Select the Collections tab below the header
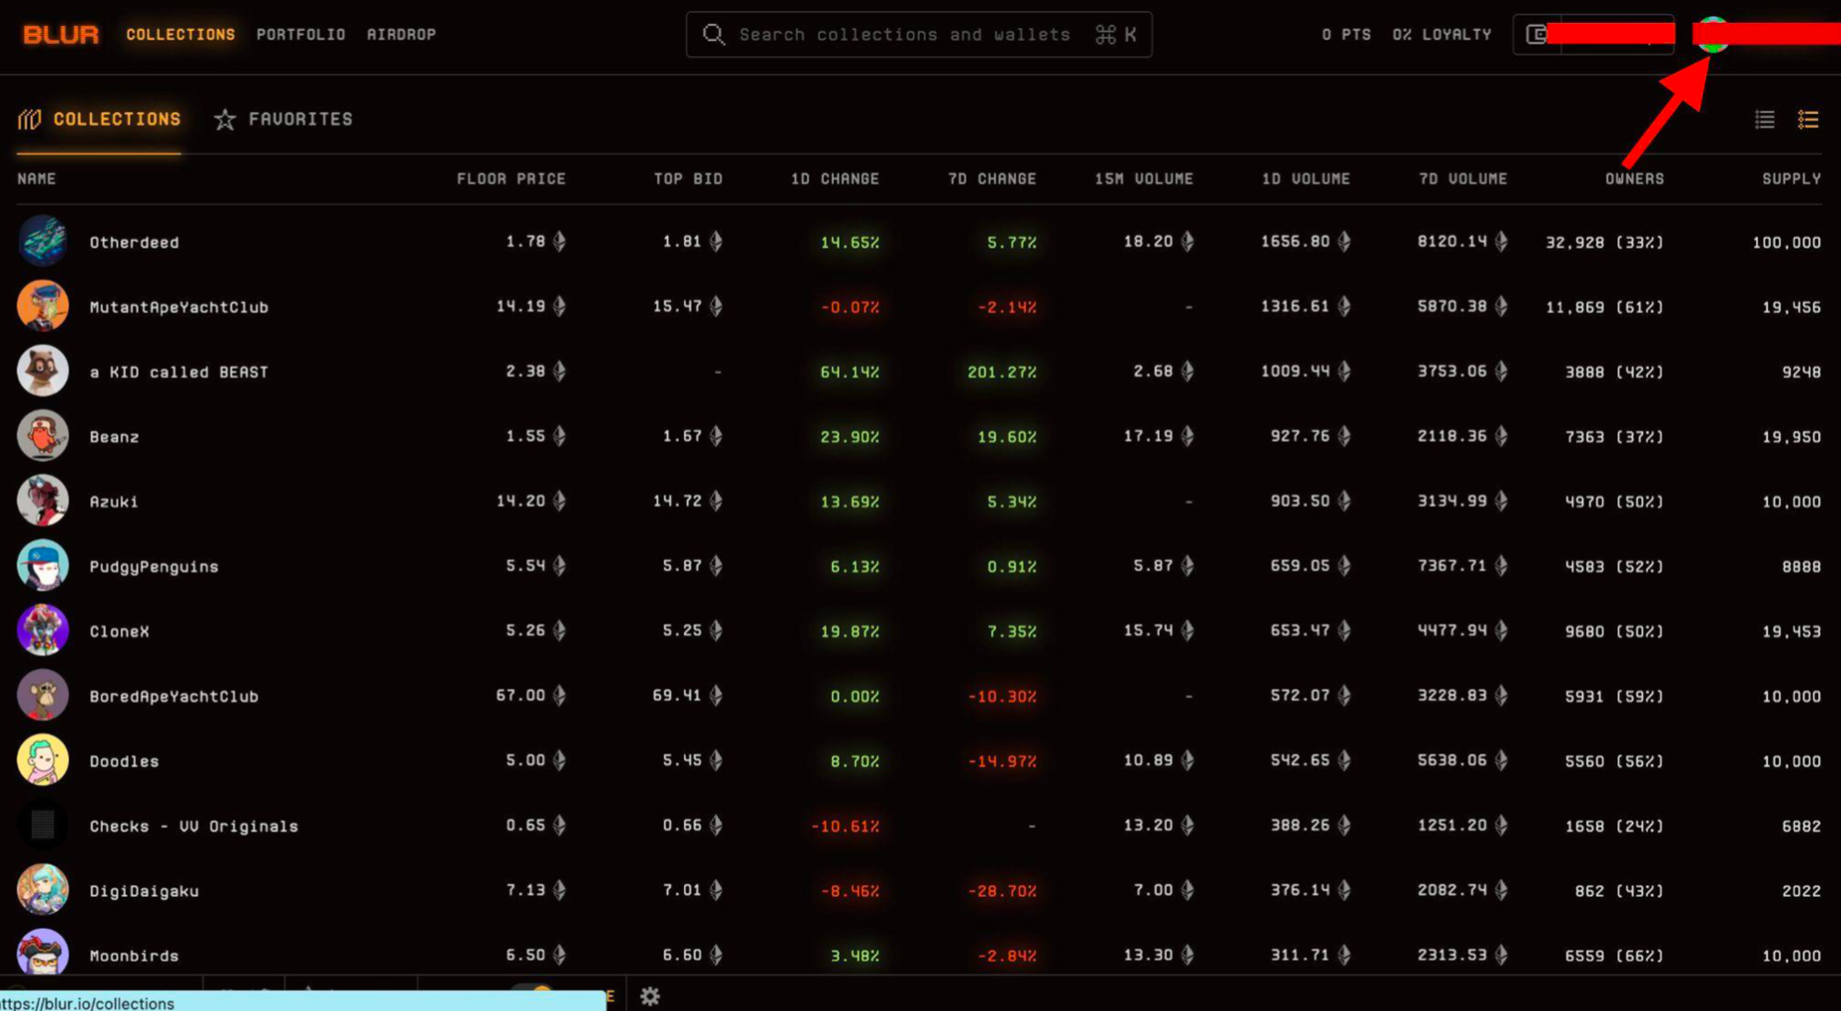The width and height of the screenshot is (1841, 1011). click(99, 120)
